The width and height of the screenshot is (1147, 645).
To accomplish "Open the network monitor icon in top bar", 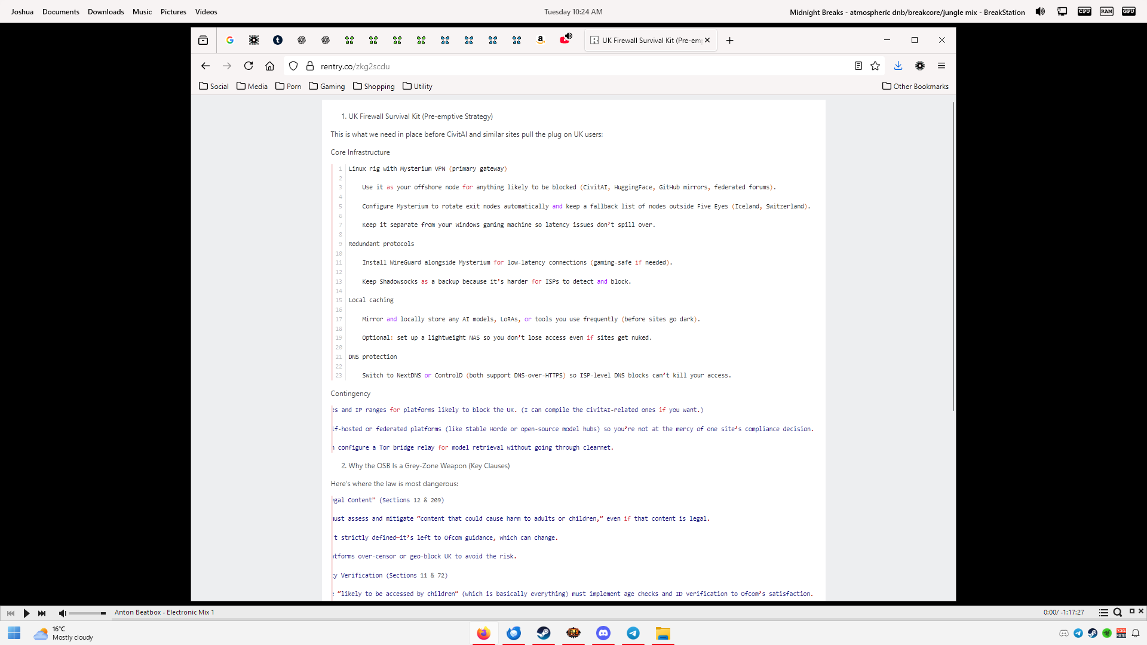I will click(x=1062, y=11).
